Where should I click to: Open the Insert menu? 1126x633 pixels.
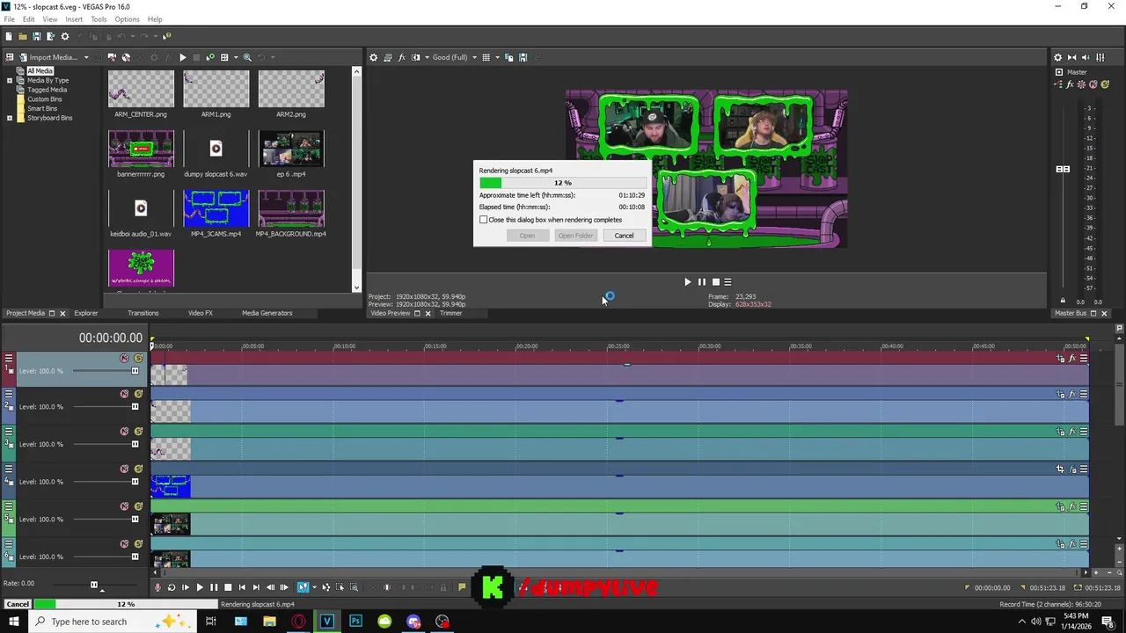pos(74,19)
